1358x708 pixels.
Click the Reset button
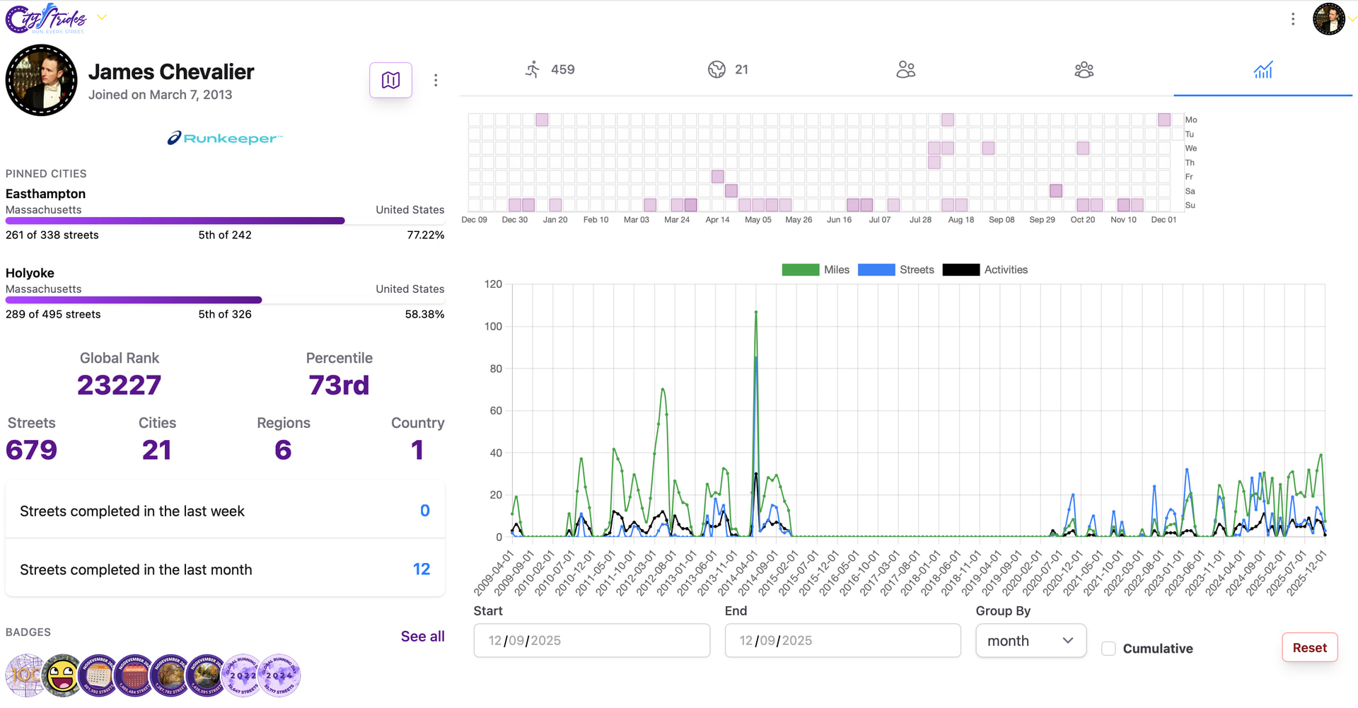click(1308, 648)
